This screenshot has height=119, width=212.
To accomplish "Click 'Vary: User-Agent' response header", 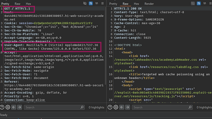I will [x=129, y=16].
